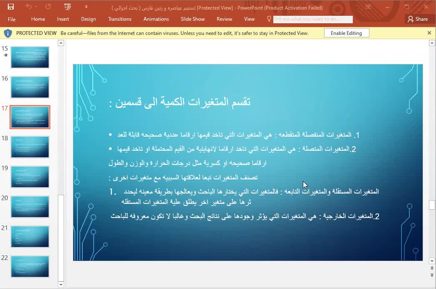The image size is (436, 289).
Task: Click the bullet line starting with 2. المتغيرات المتصلة
Action: tap(233, 149)
